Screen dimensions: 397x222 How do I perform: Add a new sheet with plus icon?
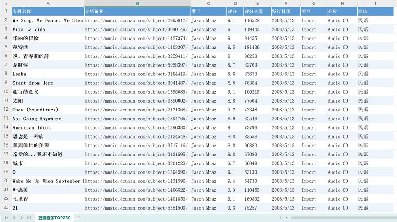(78, 218)
